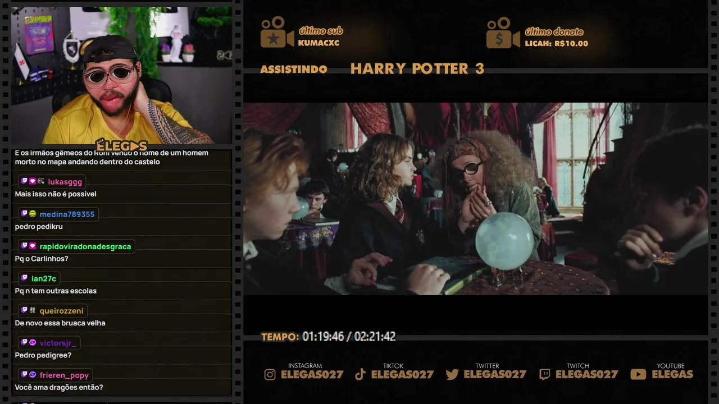Screen dimensions: 719x404
Task: Click the ELEGAS logo under the webcam
Action: point(121,146)
